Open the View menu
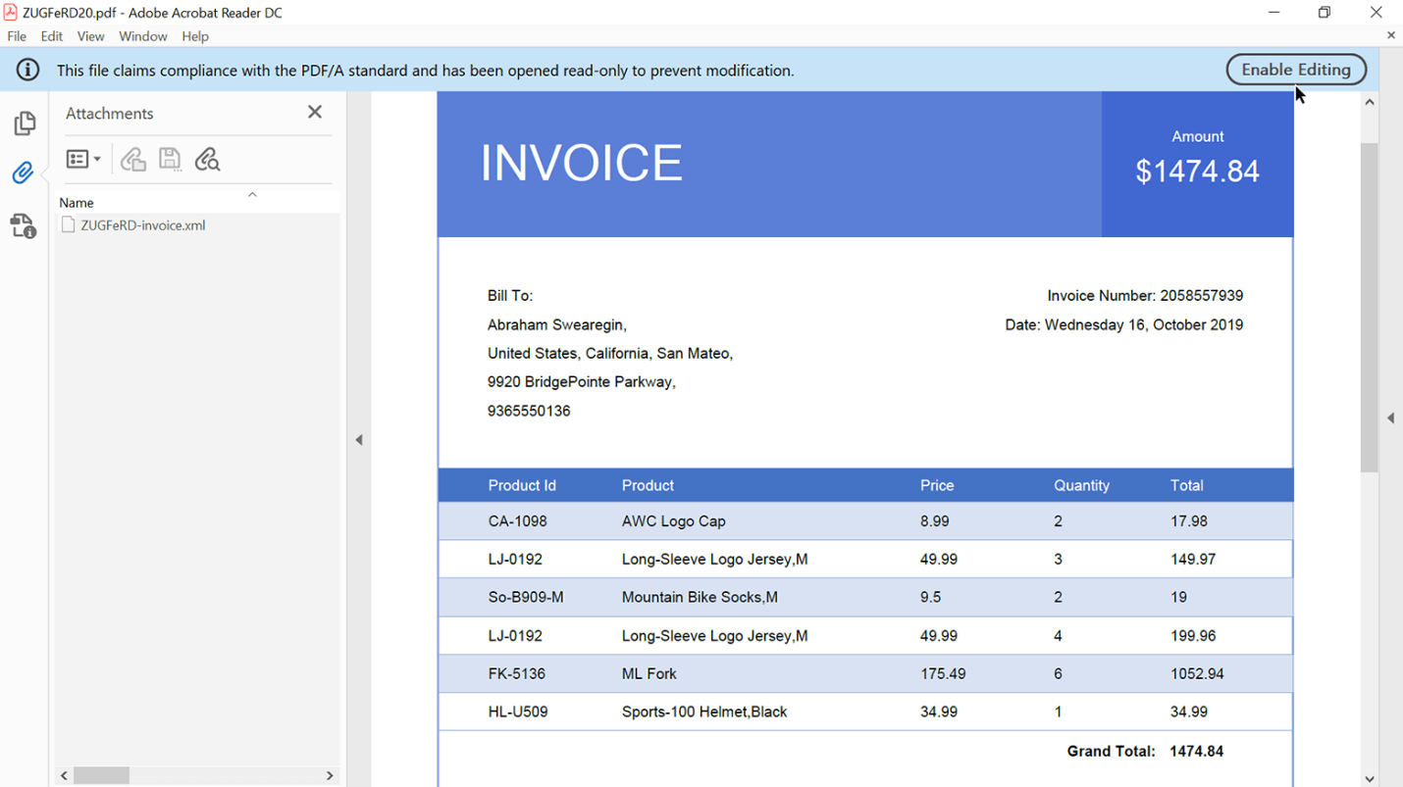Viewport: 1403px width, 787px height. pos(90,36)
